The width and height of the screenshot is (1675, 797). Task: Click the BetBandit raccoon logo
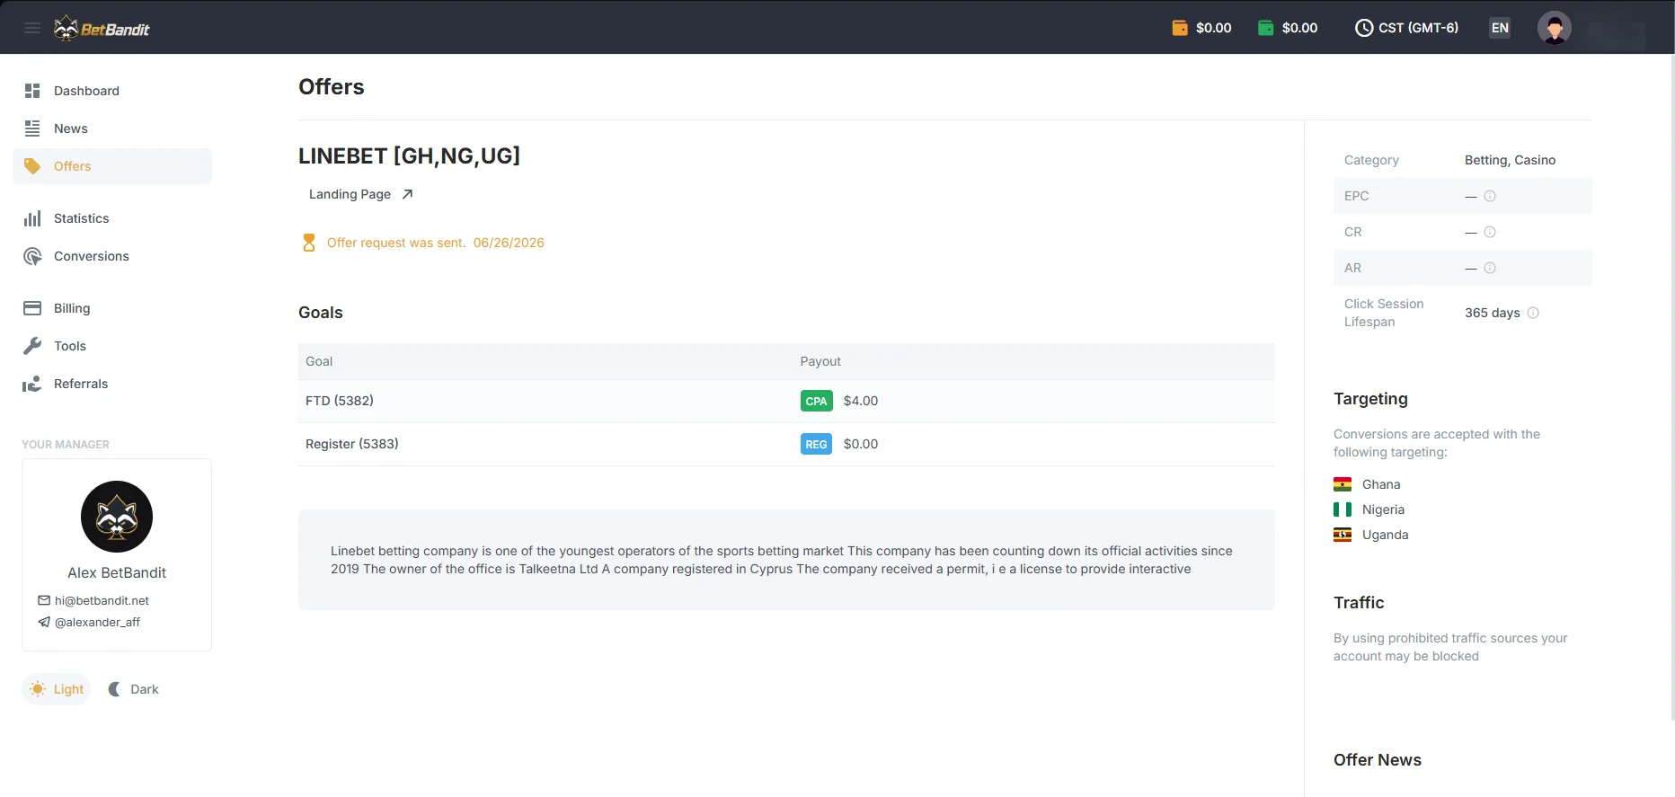pos(102,29)
